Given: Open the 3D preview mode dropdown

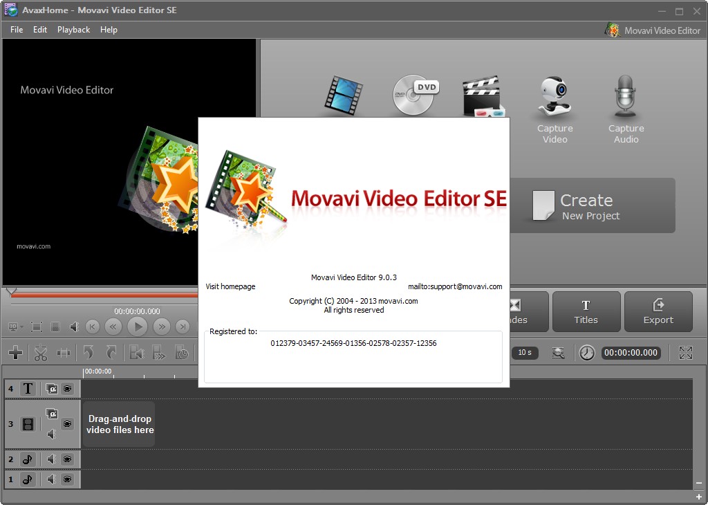Looking at the screenshot, I should [x=16, y=327].
